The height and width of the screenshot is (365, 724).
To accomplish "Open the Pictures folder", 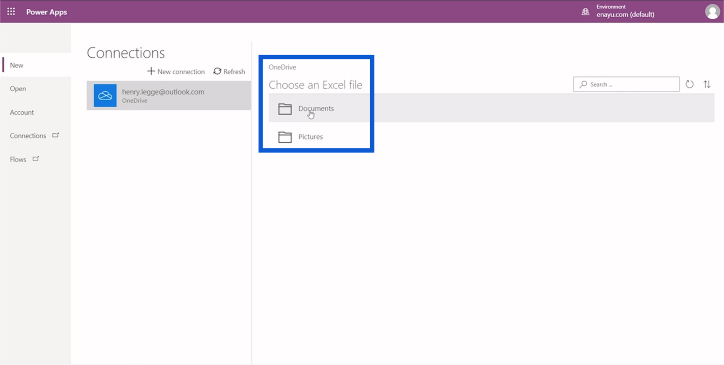I will [x=310, y=137].
